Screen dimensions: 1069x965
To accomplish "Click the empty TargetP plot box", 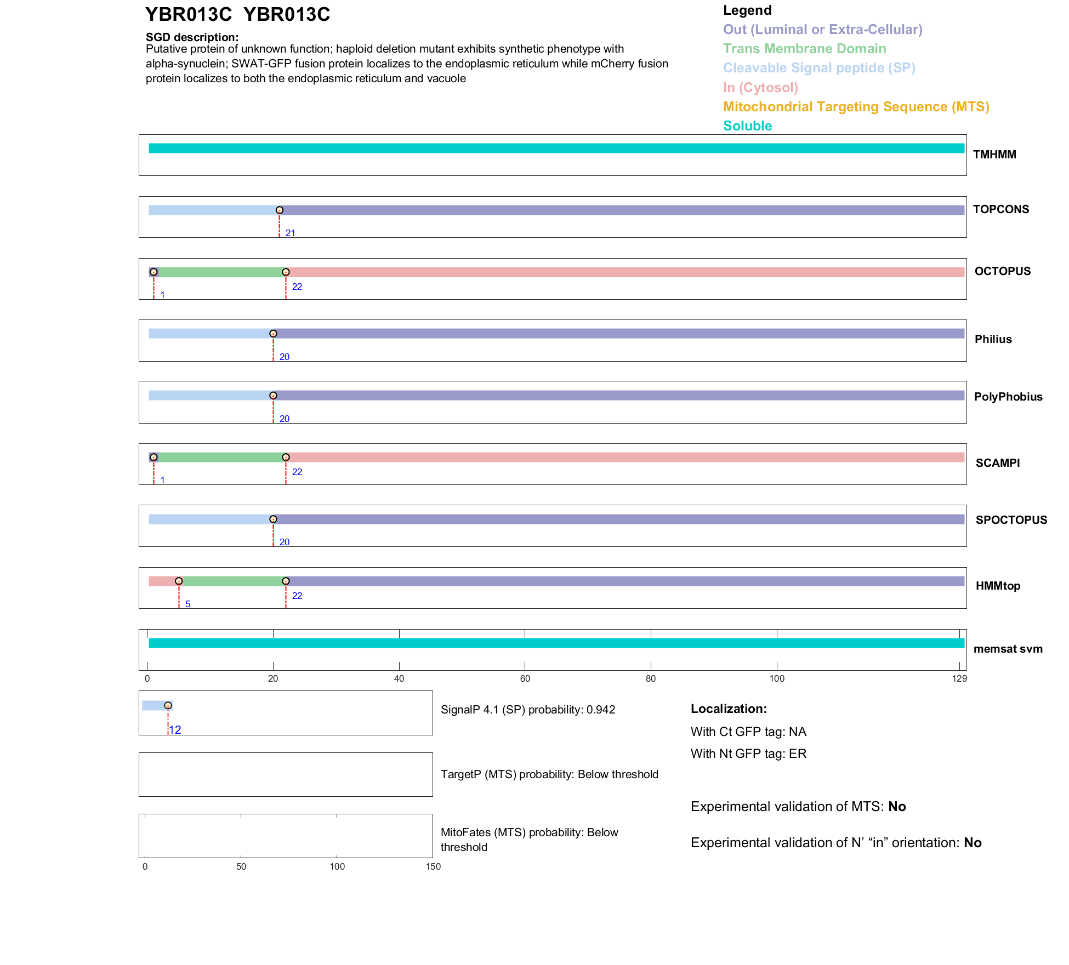I will click(286, 774).
